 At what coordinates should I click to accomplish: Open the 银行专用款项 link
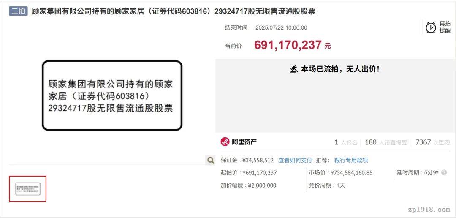[x=351, y=160]
